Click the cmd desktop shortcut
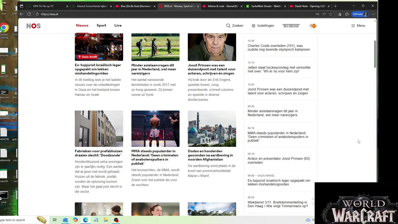 3,197
